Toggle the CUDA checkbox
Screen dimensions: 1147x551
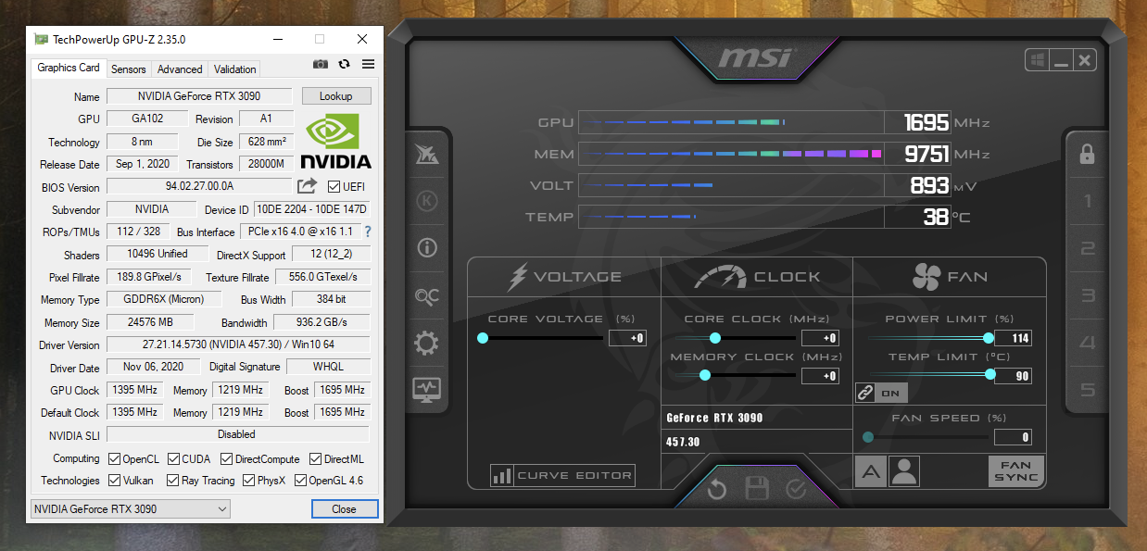point(173,458)
